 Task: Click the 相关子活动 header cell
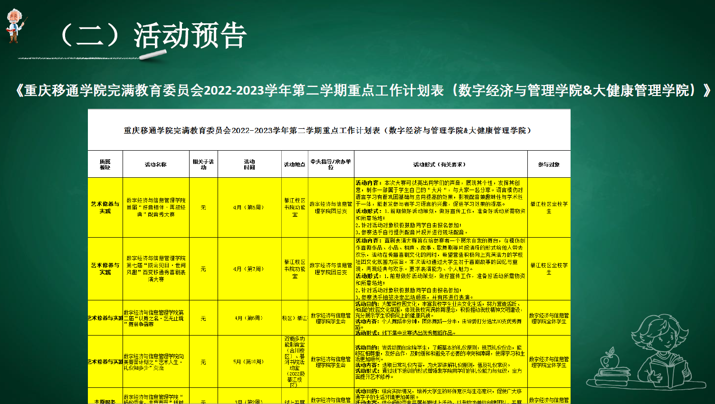pos(203,164)
